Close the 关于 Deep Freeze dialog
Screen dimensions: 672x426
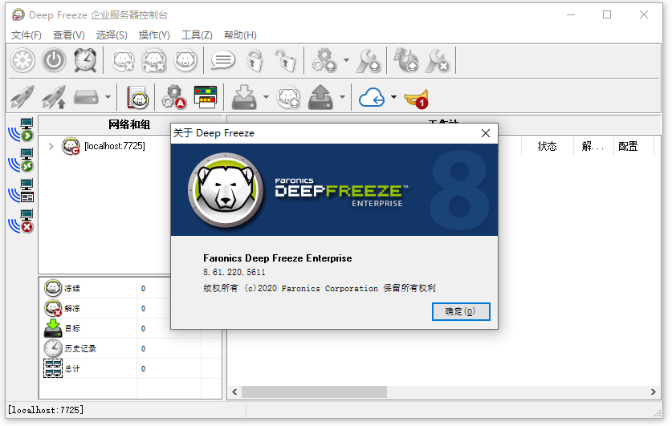[486, 133]
